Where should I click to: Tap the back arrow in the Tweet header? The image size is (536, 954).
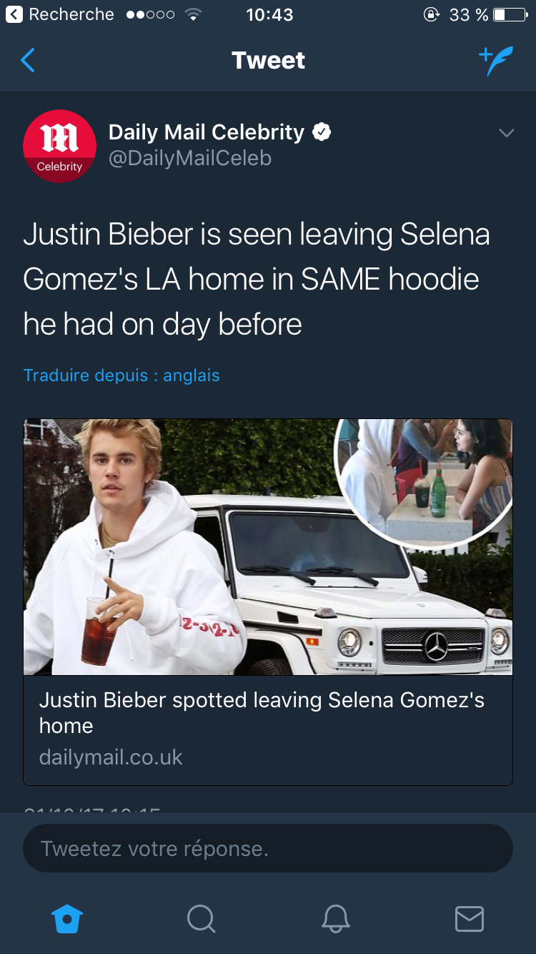click(x=28, y=61)
